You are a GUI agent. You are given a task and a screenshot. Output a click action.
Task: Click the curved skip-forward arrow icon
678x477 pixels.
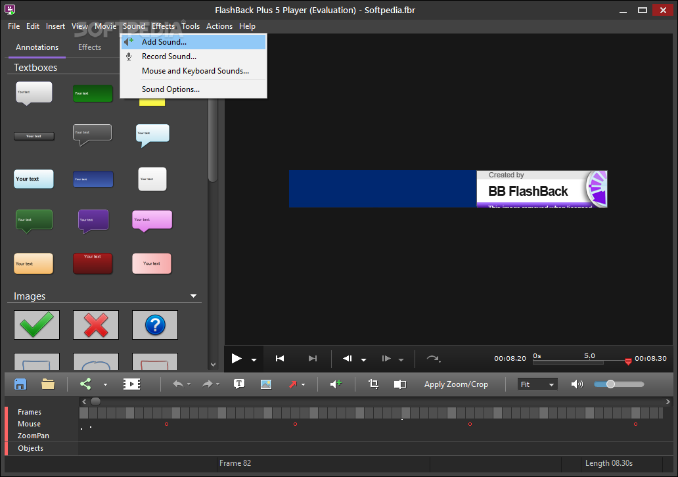click(x=433, y=359)
